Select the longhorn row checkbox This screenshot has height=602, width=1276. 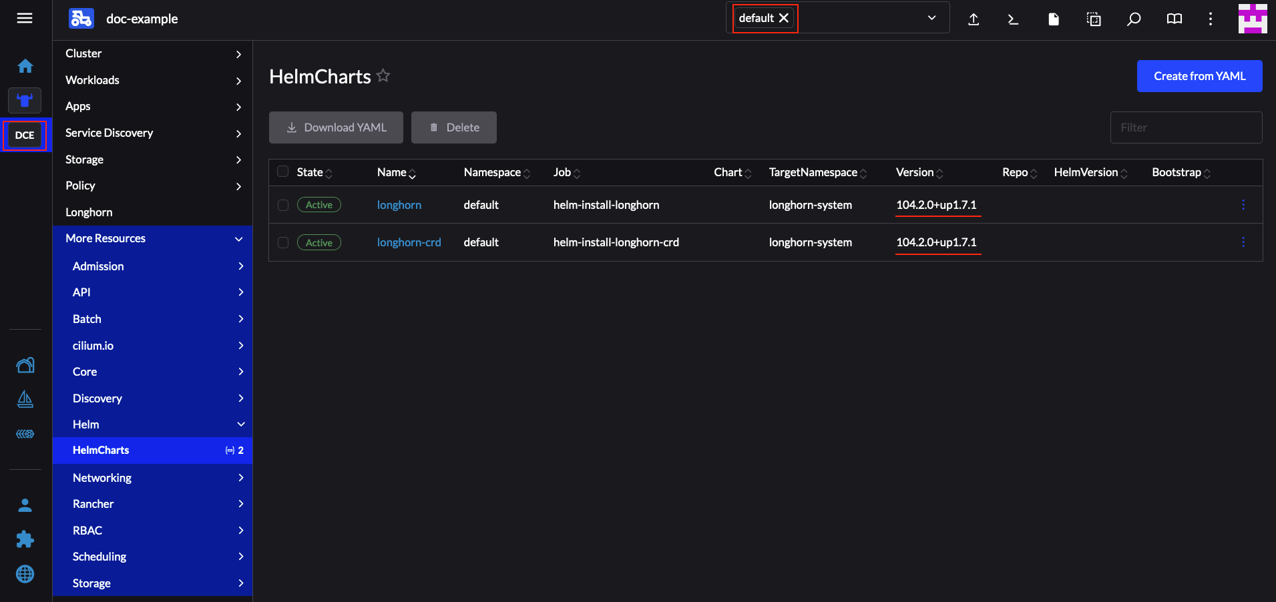(x=283, y=205)
